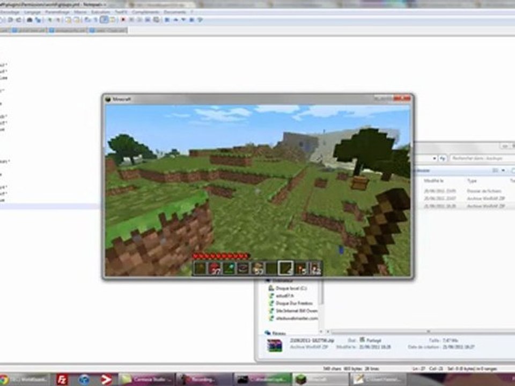The image size is (515, 386).
Task: Click the Redo icon in Notepad++ toolbar
Action: tap(18, 20)
